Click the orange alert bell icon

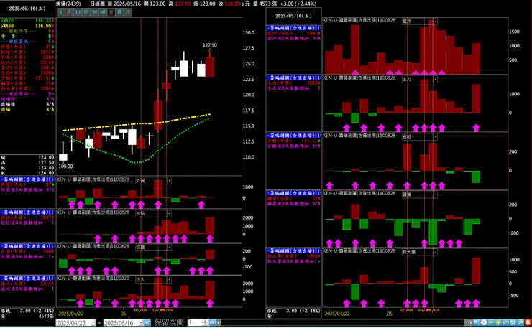click(x=528, y=322)
